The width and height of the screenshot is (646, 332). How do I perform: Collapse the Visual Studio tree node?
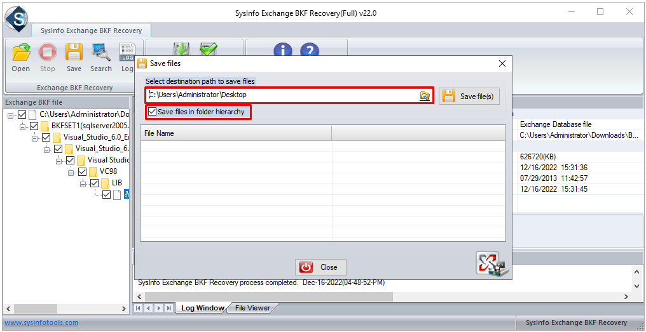tap(58, 161)
